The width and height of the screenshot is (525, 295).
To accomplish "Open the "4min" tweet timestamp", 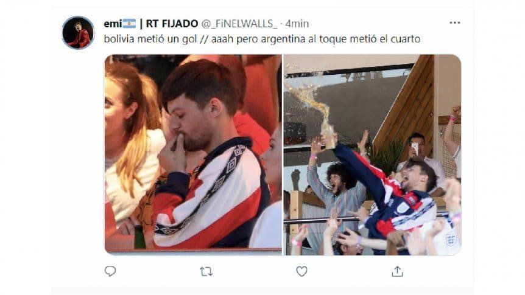I will click(297, 24).
